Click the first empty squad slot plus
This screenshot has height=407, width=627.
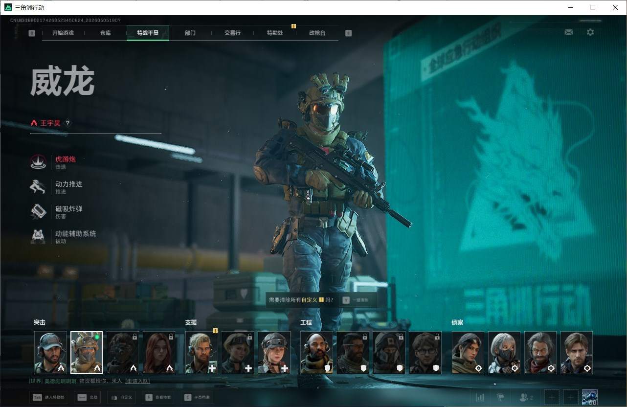point(552,397)
